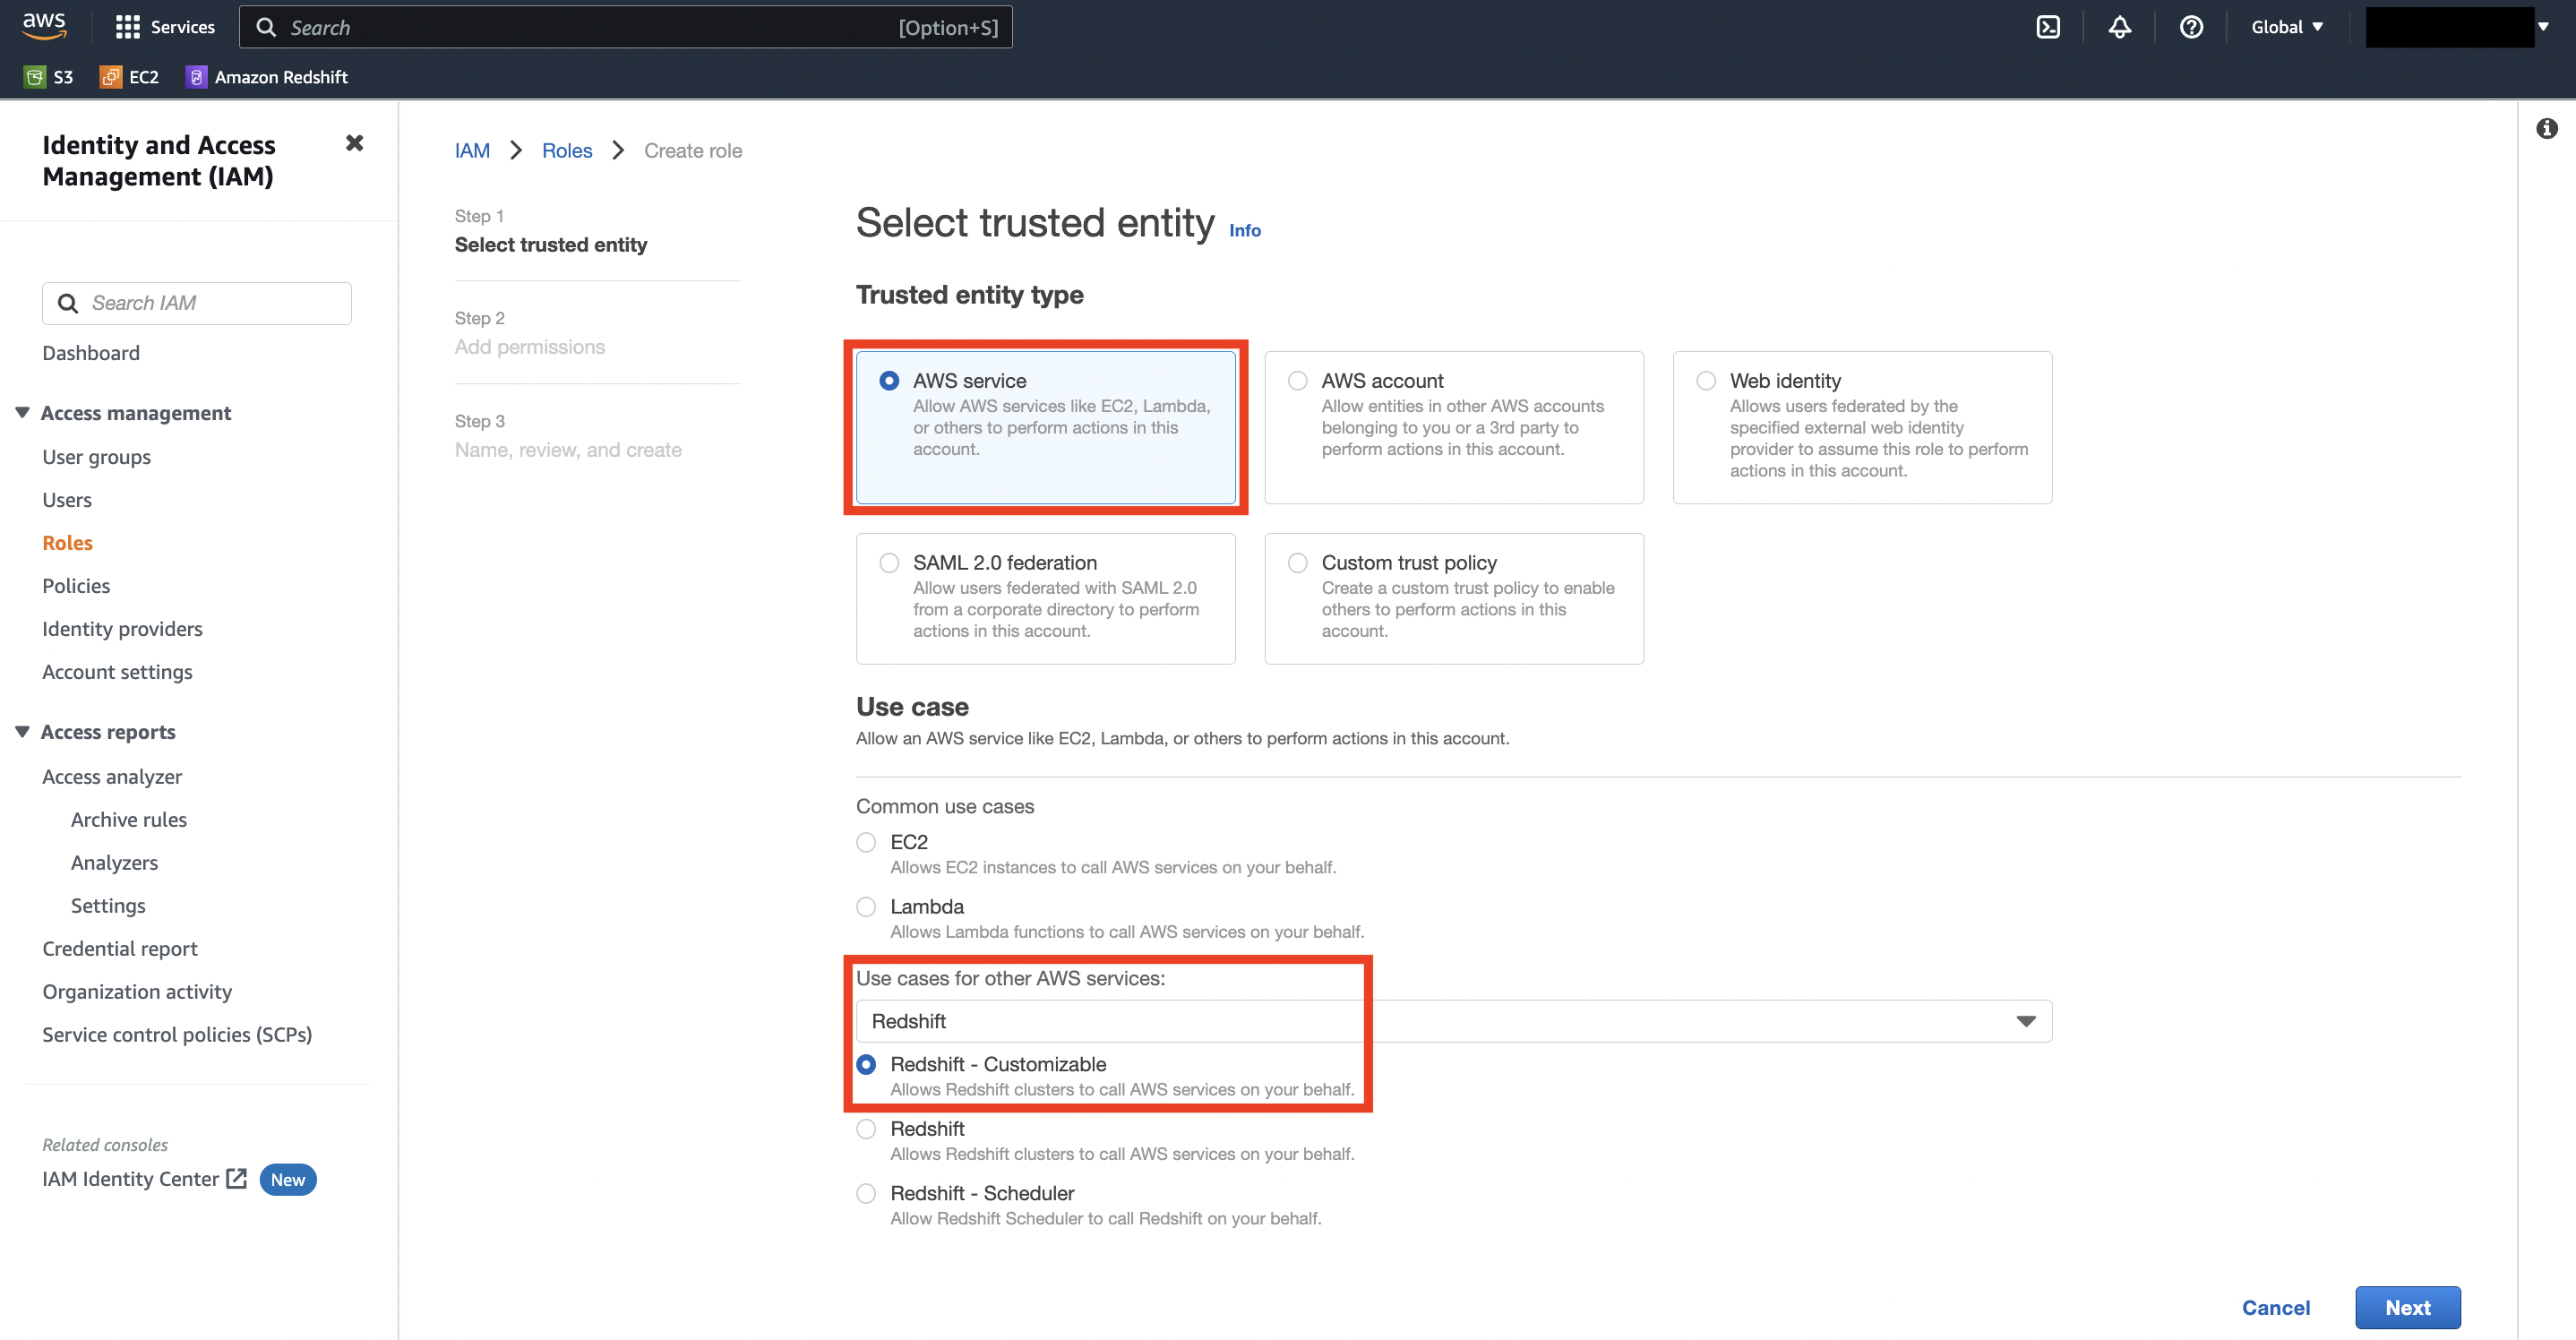Open the EC2 shortcut in favorites bar
This screenshot has width=2576, height=1340.
point(130,77)
